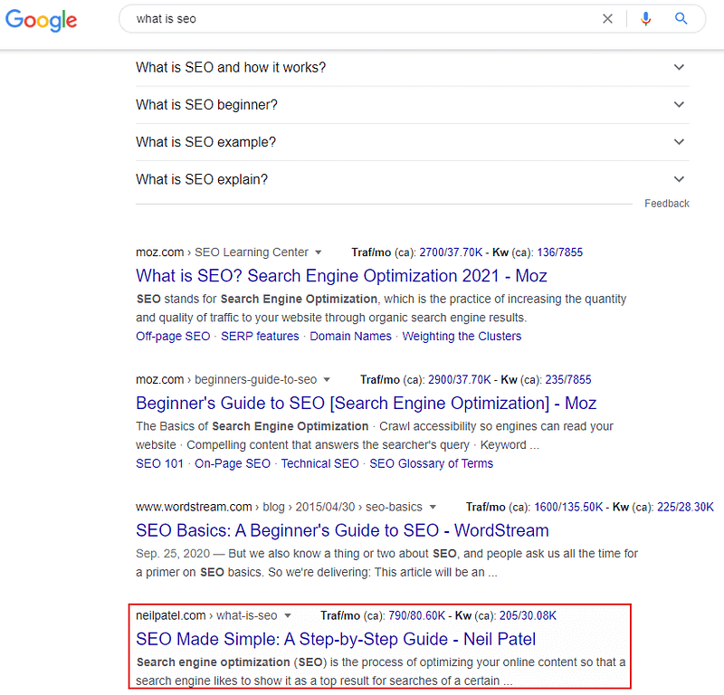This screenshot has height=695, width=724.
Task: Expand 'What is SEO beginner?' question
Action: [x=412, y=105]
